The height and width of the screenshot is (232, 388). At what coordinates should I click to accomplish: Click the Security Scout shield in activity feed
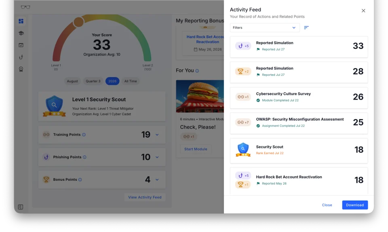click(243, 149)
